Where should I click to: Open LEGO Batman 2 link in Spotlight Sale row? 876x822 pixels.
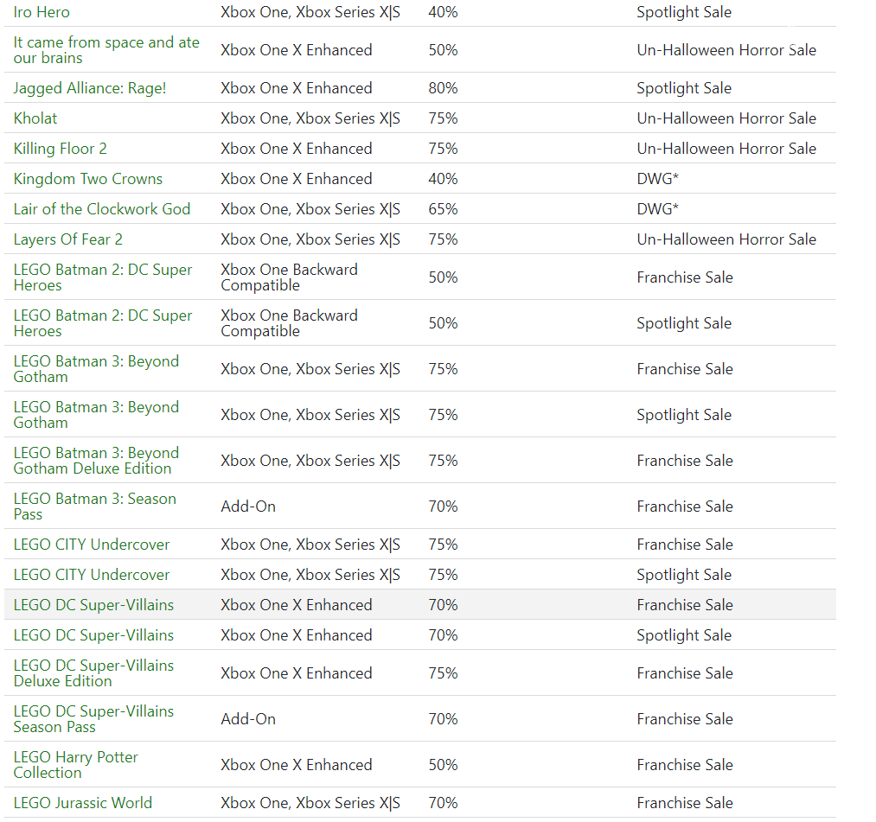102,323
